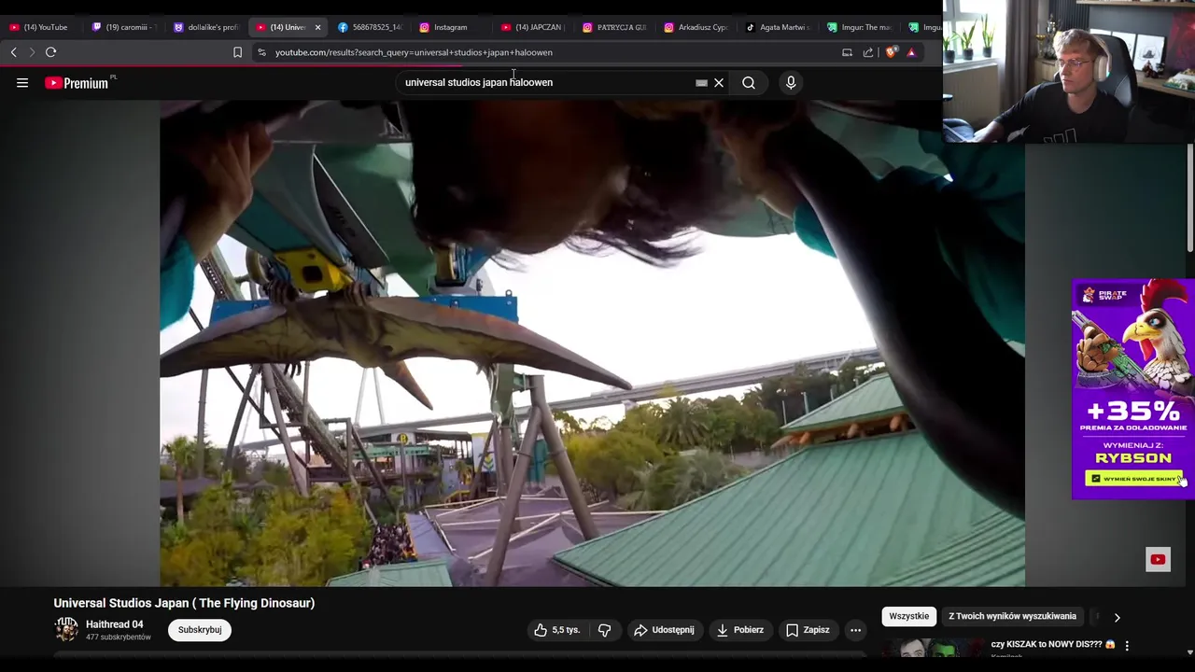Click the video player frame
The height and width of the screenshot is (672, 1195).
coord(592,343)
